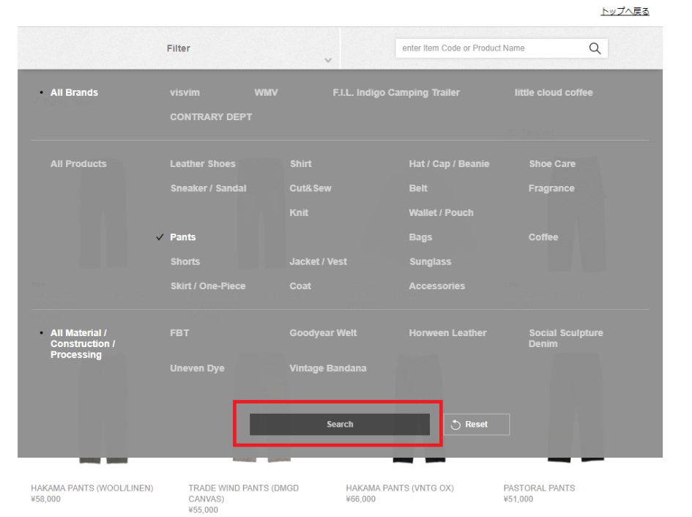Screen dimensions: 692x517
Task: Uncheck the Pants category
Action: [183, 237]
